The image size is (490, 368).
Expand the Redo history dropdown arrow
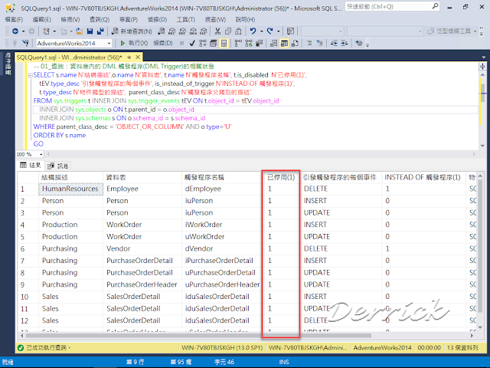278,31
